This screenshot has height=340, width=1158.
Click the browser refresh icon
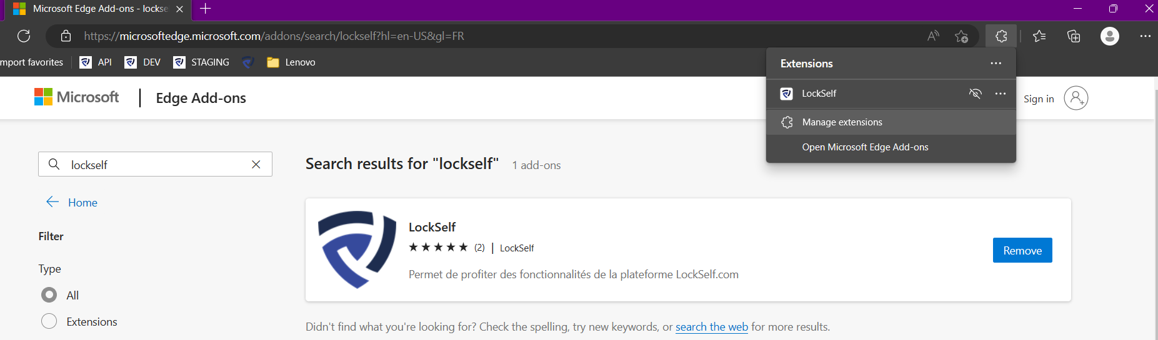[24, 36]
